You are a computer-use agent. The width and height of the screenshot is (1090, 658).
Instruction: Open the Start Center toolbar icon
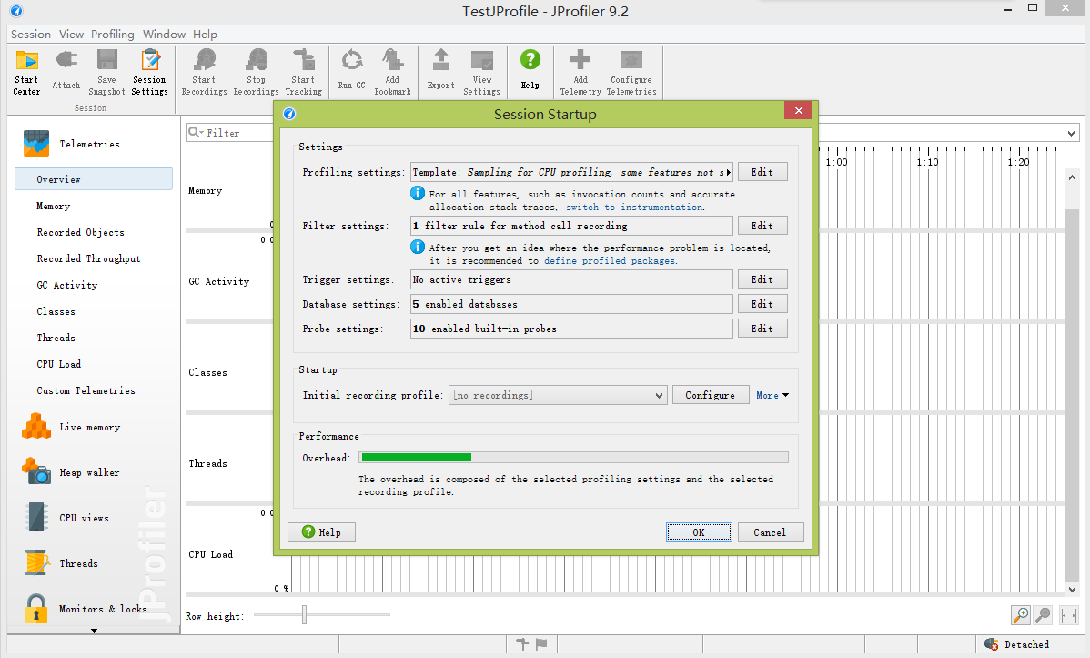tap(26, 72)
